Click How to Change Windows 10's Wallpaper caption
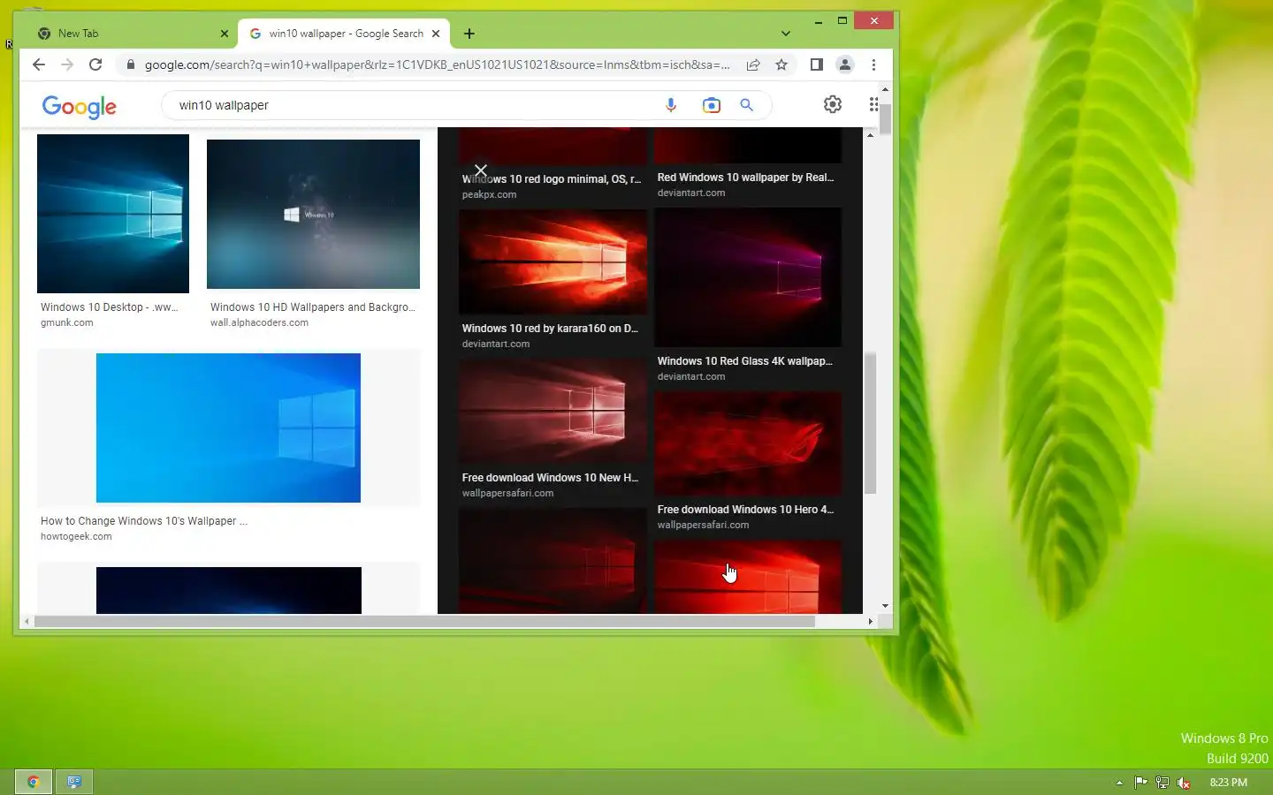The height and width of the screenshot is (795, 1273). 144,521
